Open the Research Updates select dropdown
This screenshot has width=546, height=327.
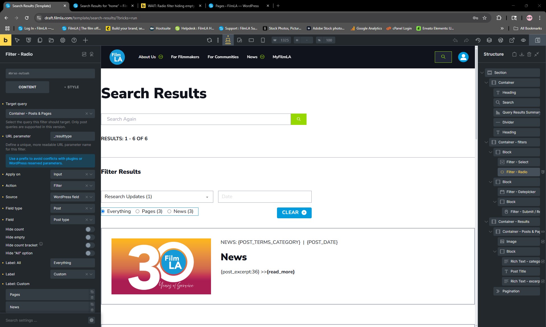[157, 197]
